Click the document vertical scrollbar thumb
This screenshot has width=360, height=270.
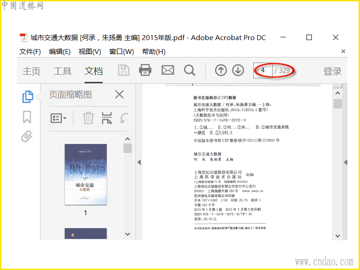pyautogui.click(x=337, y=103)
